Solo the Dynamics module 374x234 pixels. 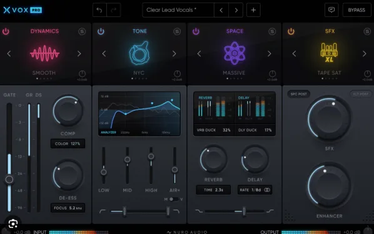click(x=82, y=31)
